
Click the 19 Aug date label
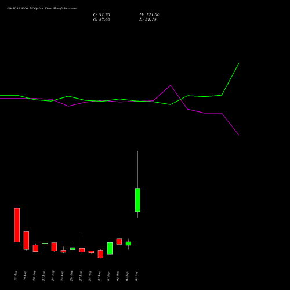coord(25,275)
